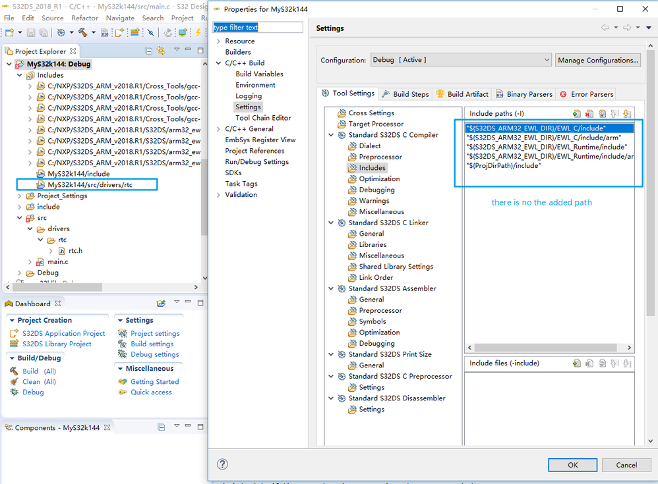The height and width of the screenshot is (484, 658).
Task: Click the new orange project toolbar icon
Action: (119, 32)
